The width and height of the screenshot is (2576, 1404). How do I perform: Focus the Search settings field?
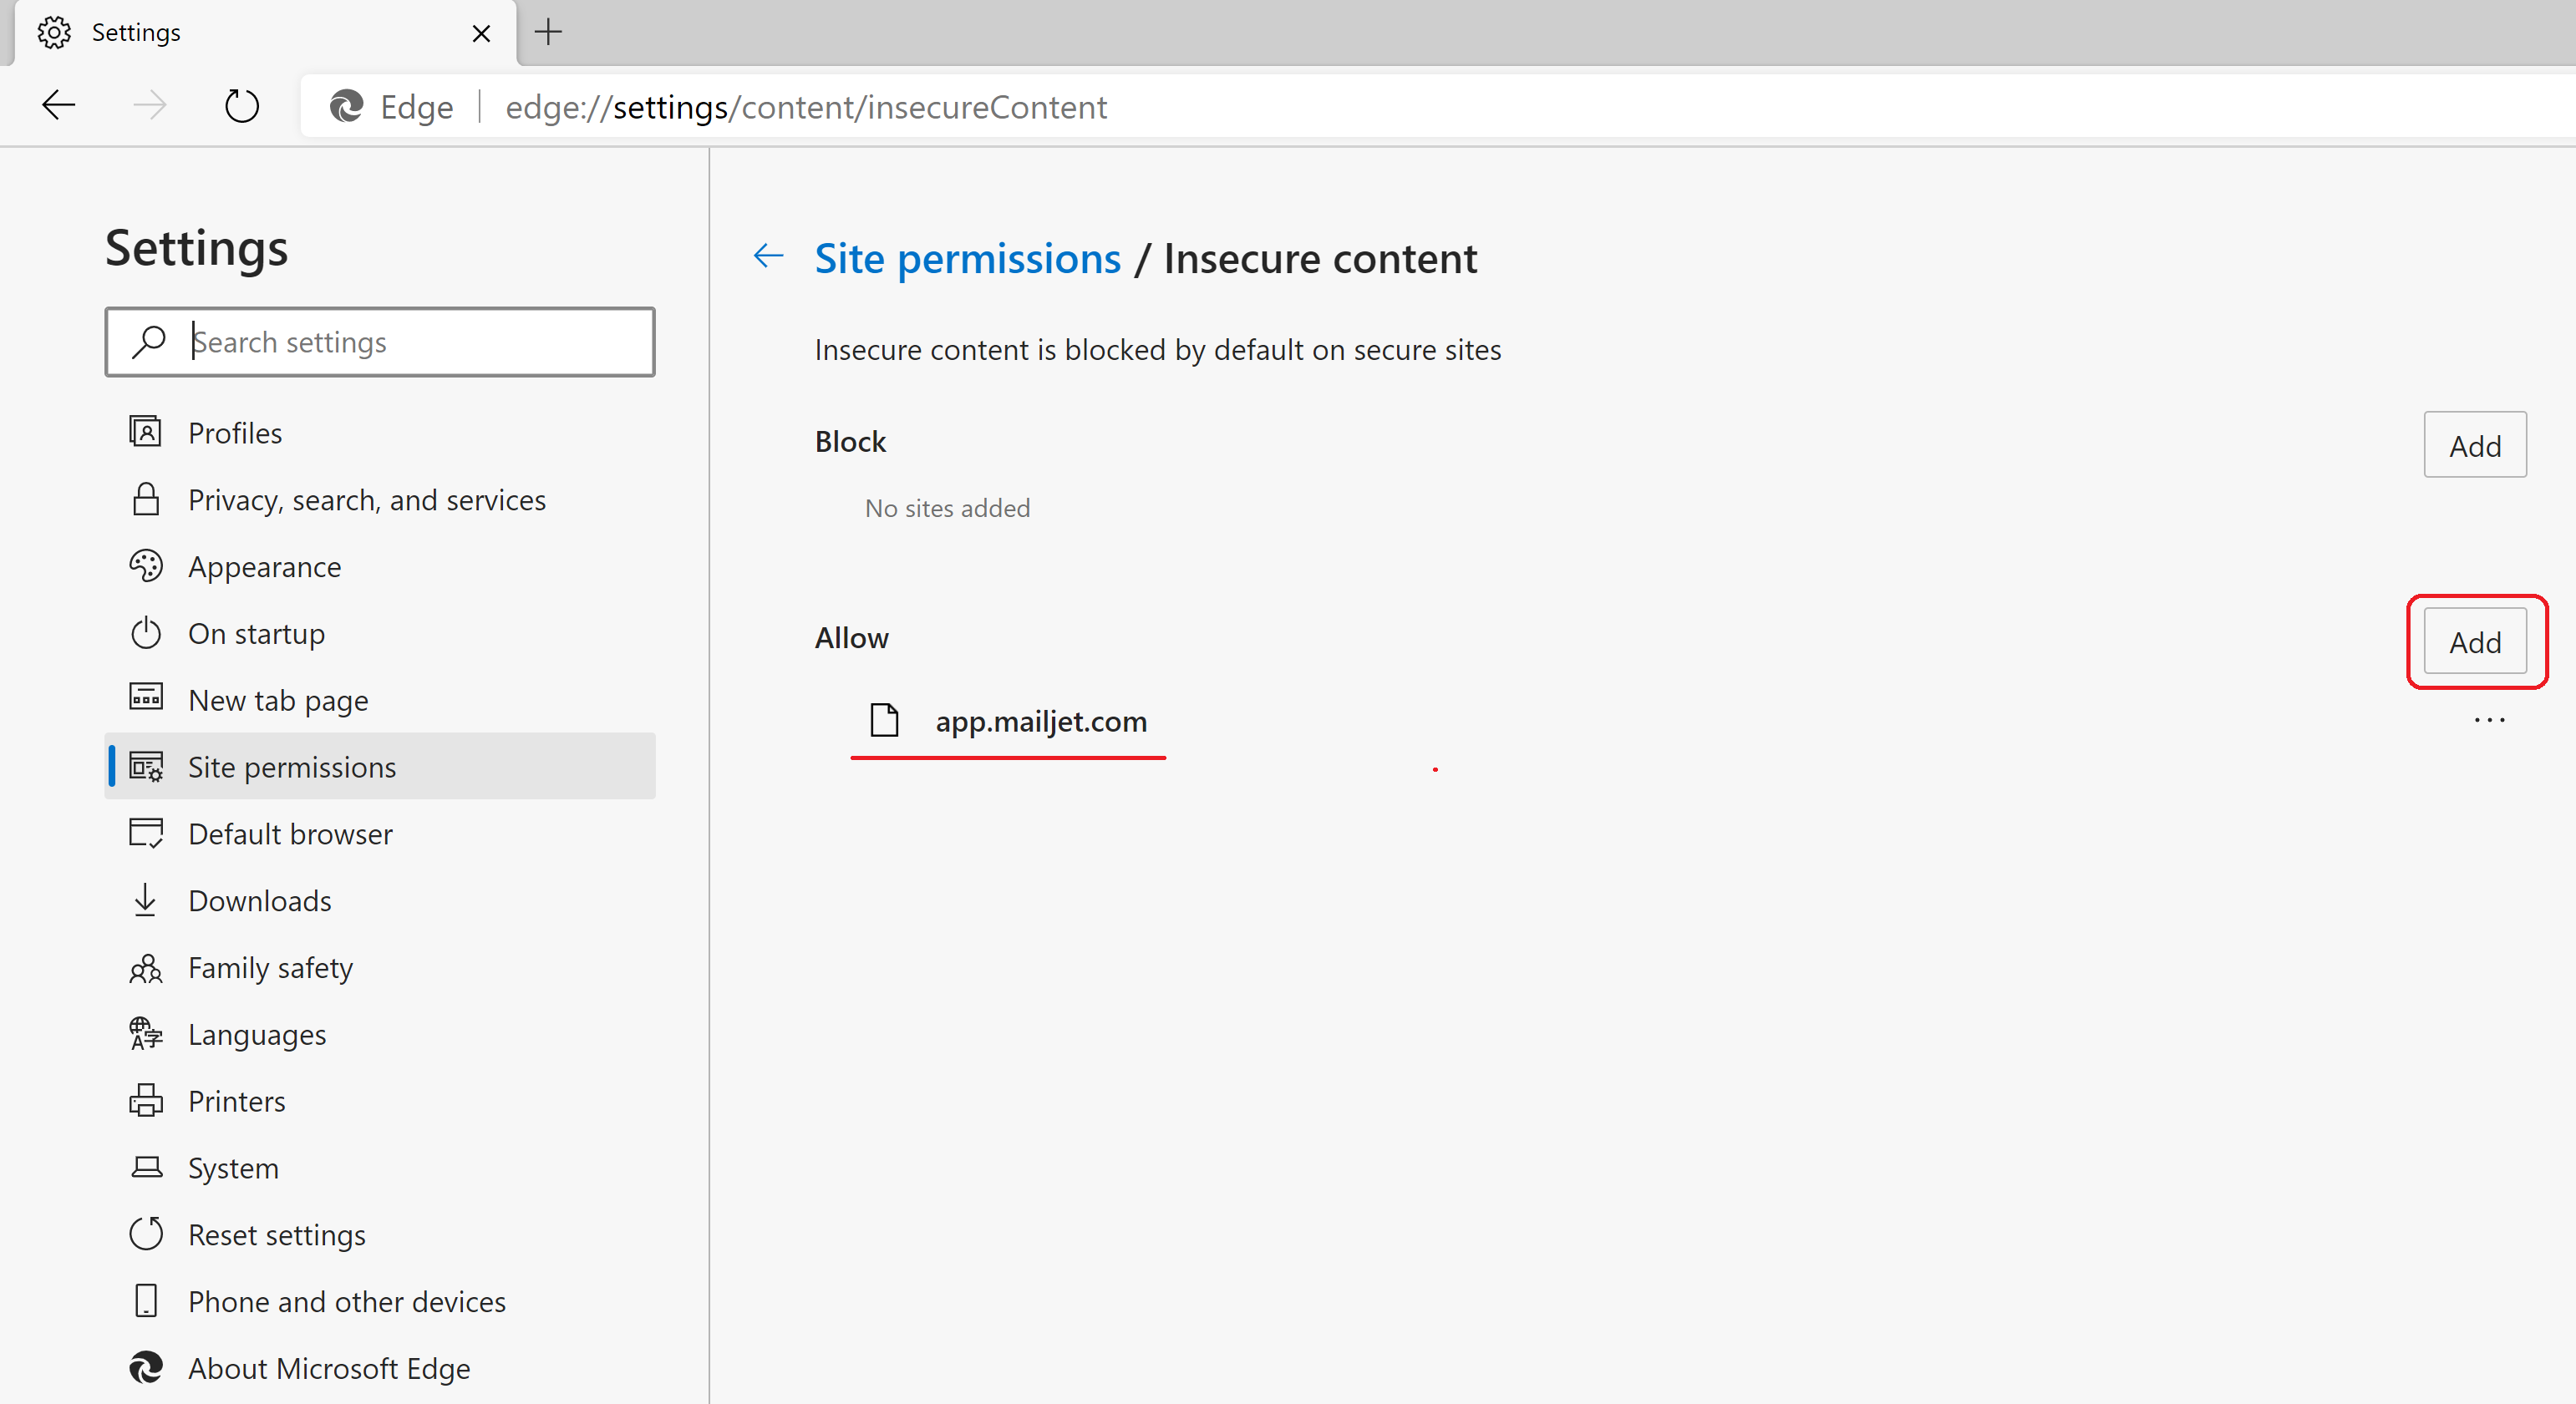[x=400, y=342]
